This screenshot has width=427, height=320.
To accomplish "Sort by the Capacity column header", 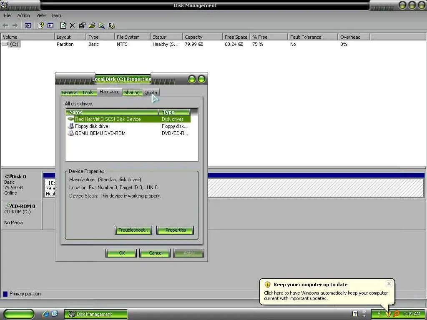I will (x=202, y=37).
